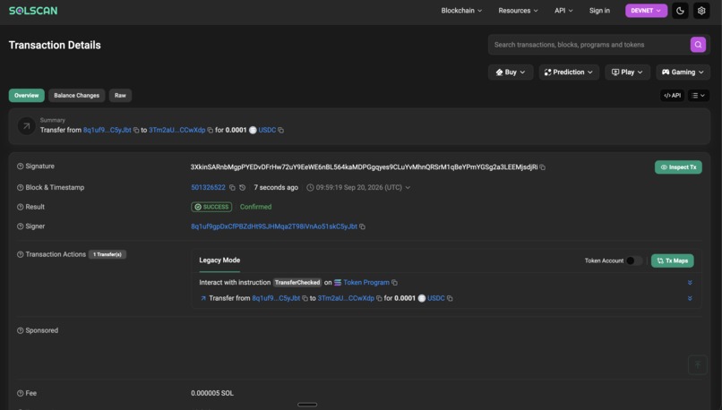Open the Resources menu

click(x=518, y=11)
